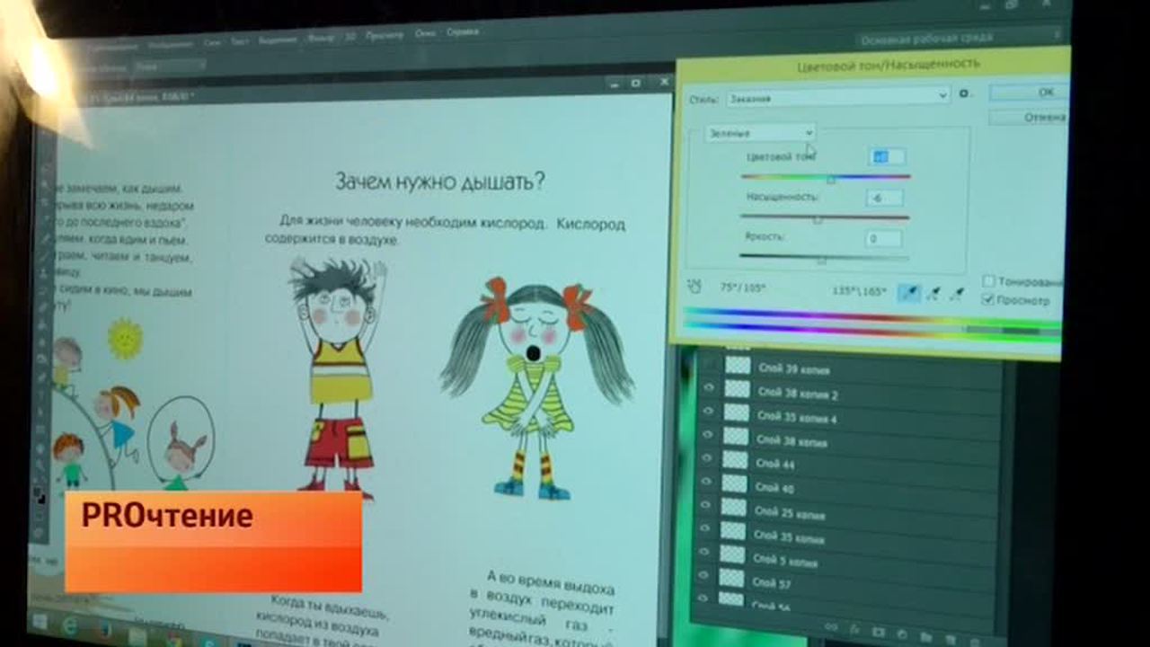The width and height of the screenshot is (1150, 647).
Task: Select the plain eyedropper in Hue/Saturation
Action: (x=909, y=293)
